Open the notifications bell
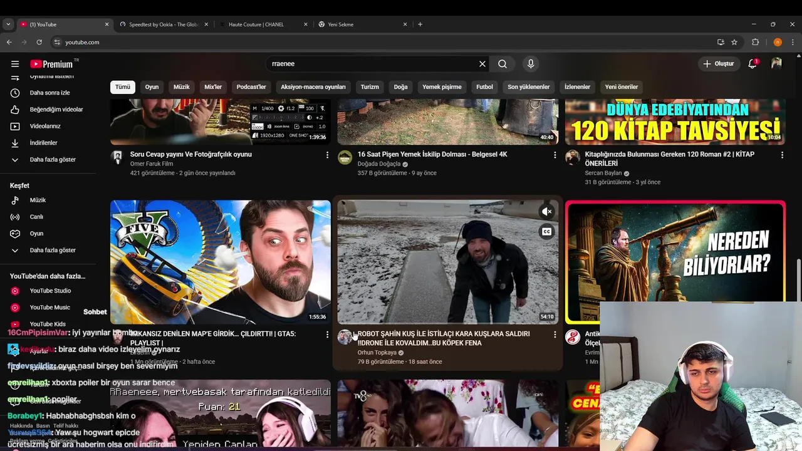The image size is (802, 451). click(x=753, y=64)
